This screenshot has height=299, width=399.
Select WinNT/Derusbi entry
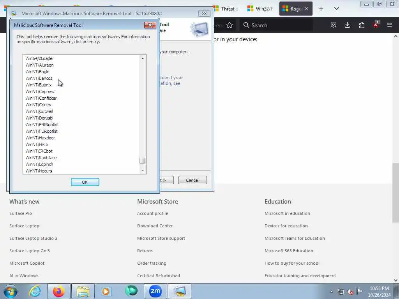(x=39, y=118)
